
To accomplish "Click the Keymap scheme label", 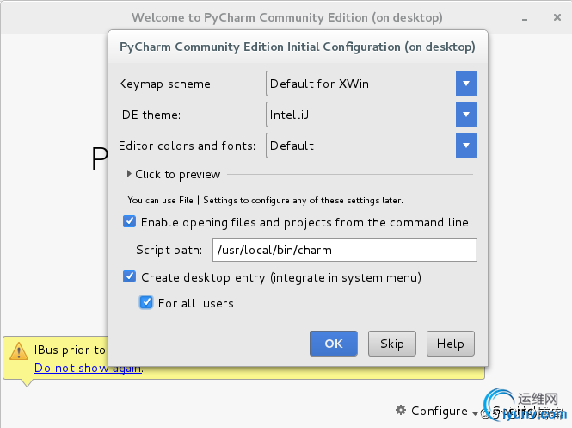I will pos(166,84).
